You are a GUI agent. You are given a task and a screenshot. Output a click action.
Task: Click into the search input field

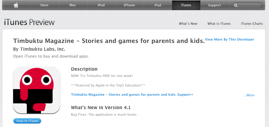click(249, 5)
